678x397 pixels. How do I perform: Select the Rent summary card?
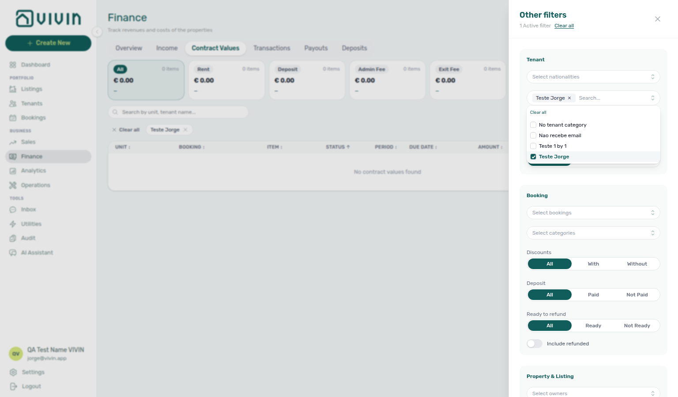click(x=226, y=80)
